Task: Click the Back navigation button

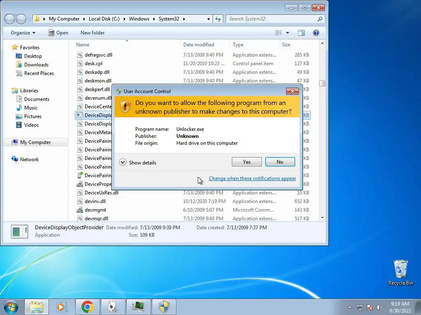Action: click(10, 19)
